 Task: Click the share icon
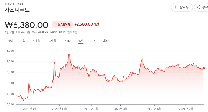198,7
